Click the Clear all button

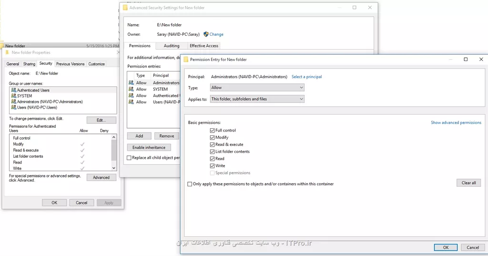point(468,183)
